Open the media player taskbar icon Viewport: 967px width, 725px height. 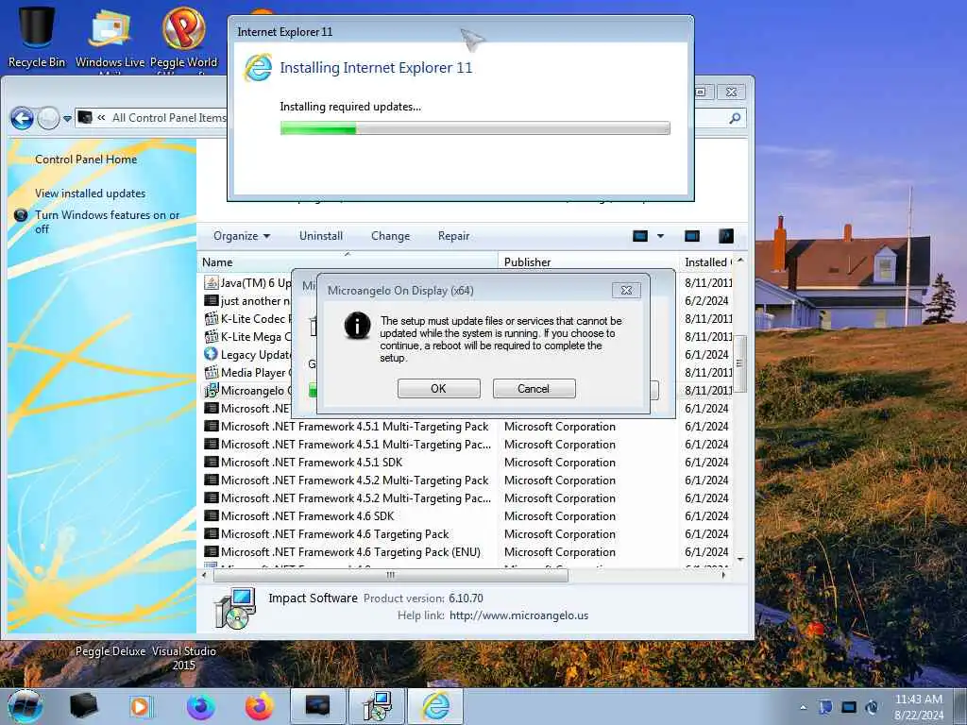tap(140, 706)
